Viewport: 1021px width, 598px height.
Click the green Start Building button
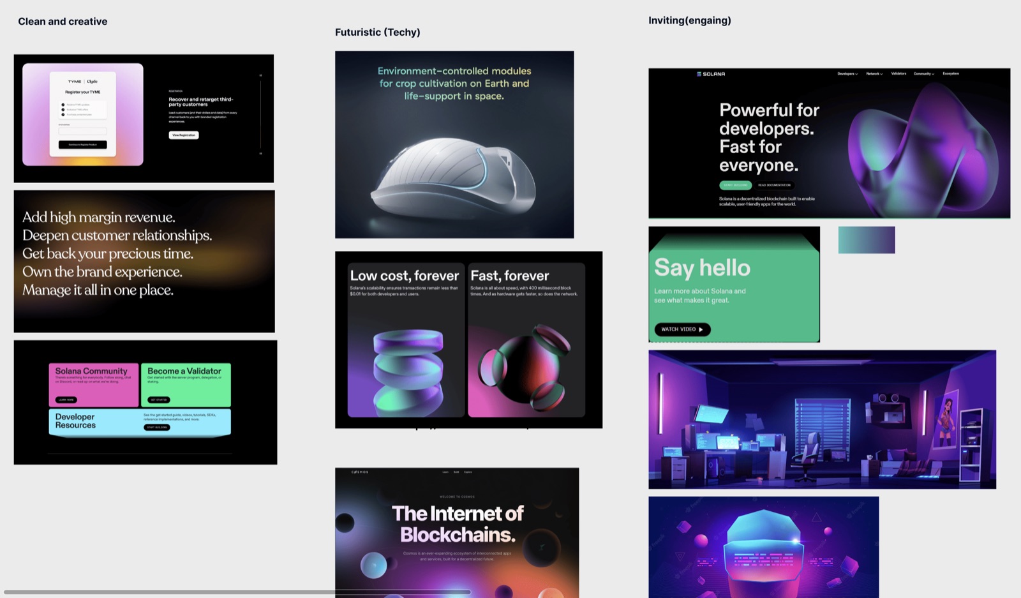click(x=736, y=185)
